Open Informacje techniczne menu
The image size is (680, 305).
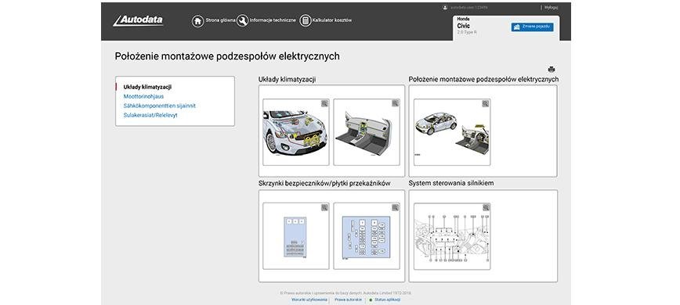click(x=273, y=20)
